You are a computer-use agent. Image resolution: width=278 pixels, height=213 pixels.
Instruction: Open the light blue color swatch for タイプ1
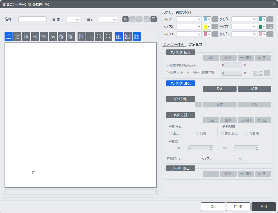(207, 19)
